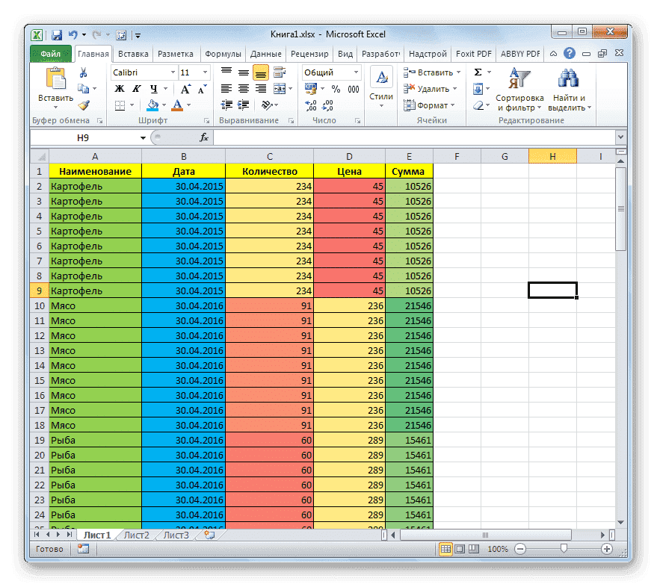Image resolution: width=657 pixels, height=587 pixels.
Task: Click the AutoSum (Σ) icon
Action: click(x=476, y=72)
